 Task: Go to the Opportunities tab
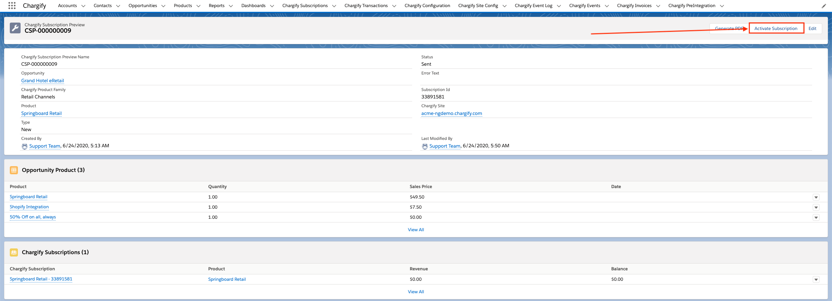point(142,6)
